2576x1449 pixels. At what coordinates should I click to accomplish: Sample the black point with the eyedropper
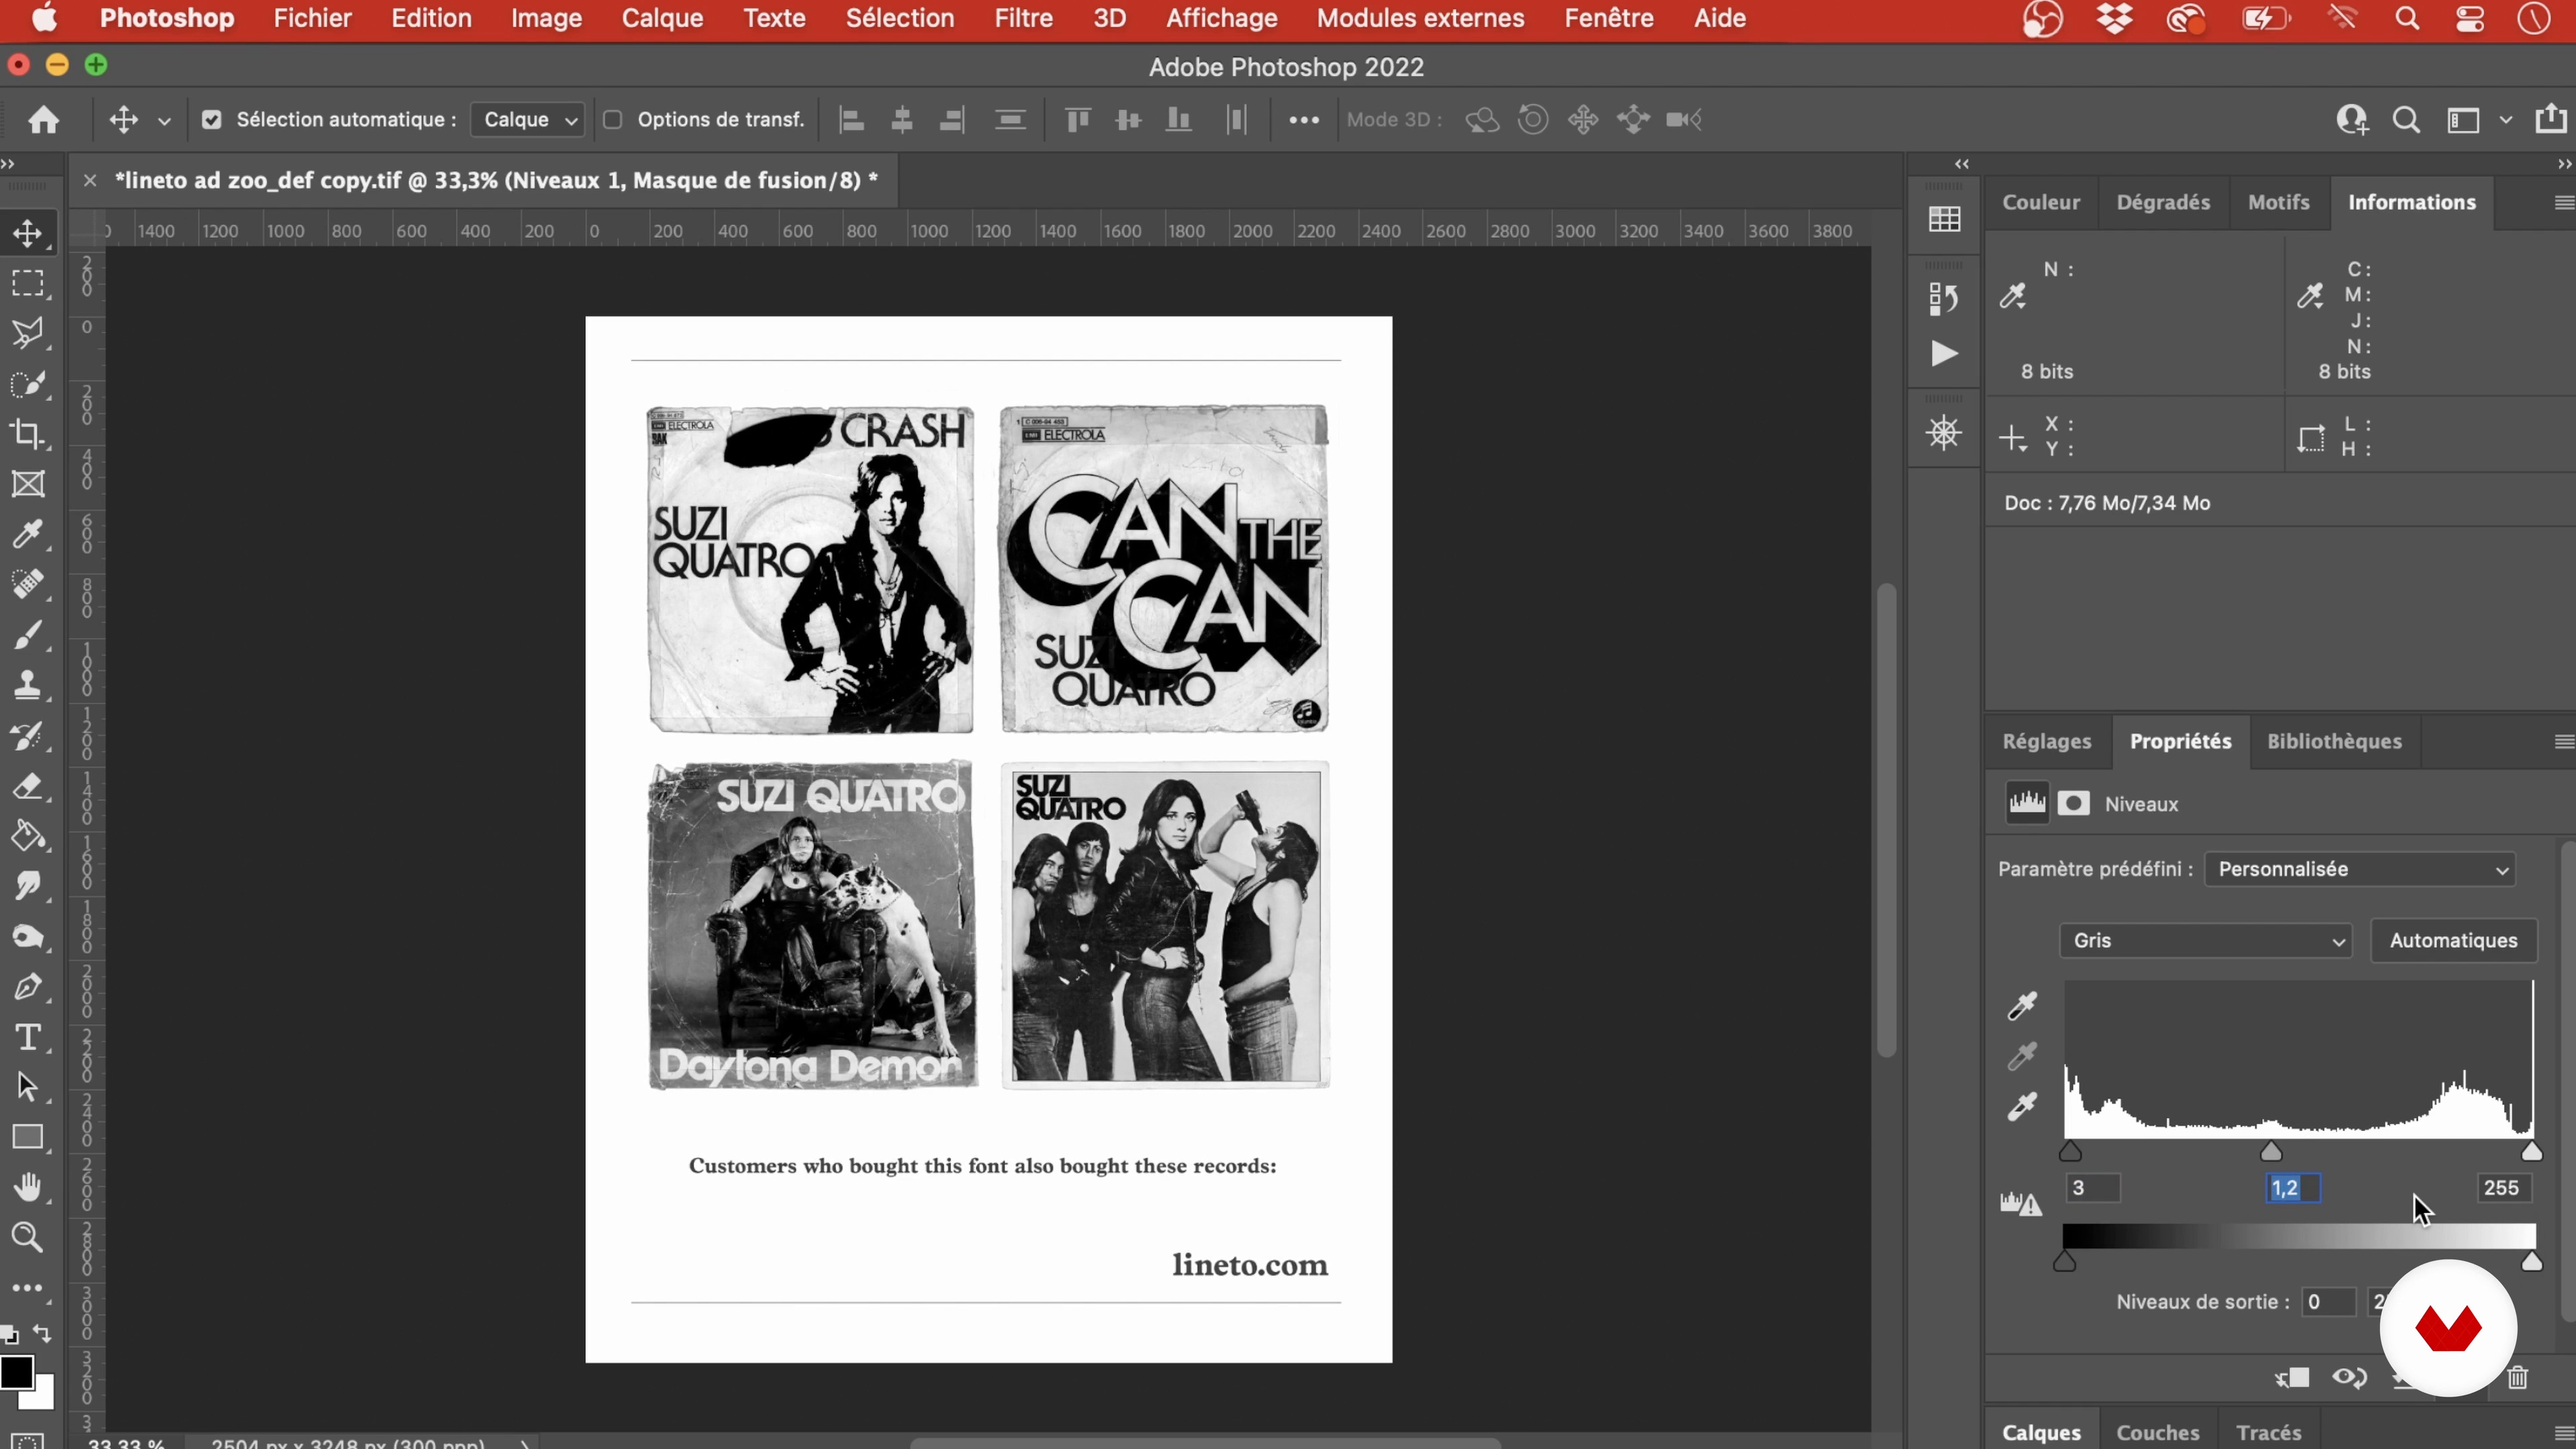pyautogui.click(x=2022, y=1006)
